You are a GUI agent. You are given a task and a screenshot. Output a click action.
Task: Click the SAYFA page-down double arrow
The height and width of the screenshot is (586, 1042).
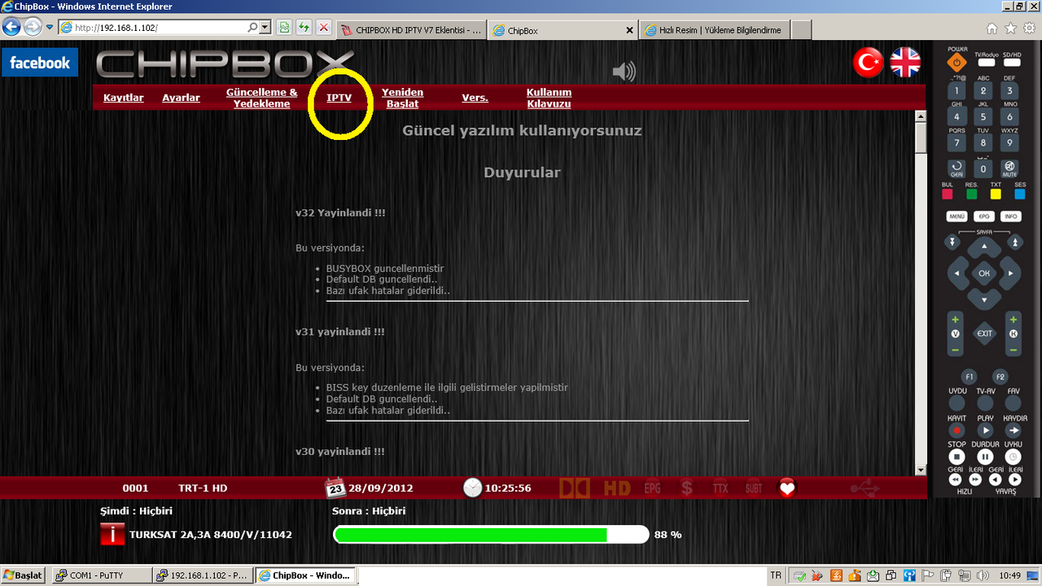(952, 243)
